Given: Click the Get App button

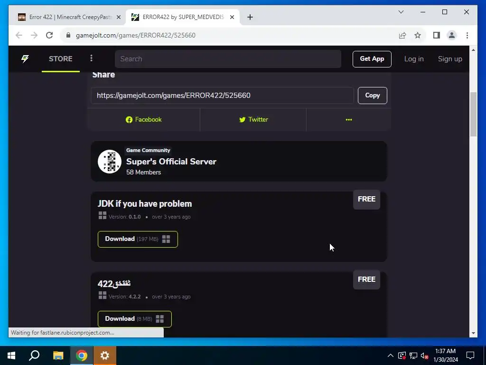Looking at the screenshot, I should pos(372,59).
